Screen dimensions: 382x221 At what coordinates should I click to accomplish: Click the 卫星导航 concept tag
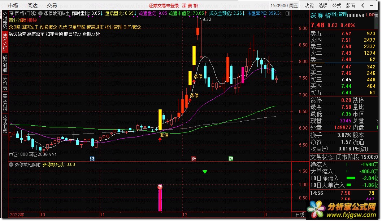(77, 27)
